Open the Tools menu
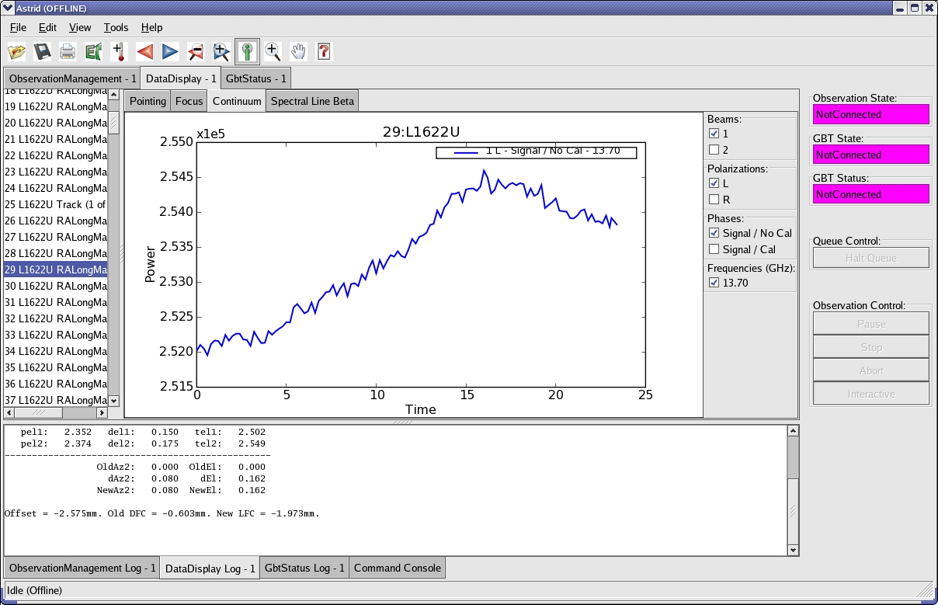 (116, 27)
